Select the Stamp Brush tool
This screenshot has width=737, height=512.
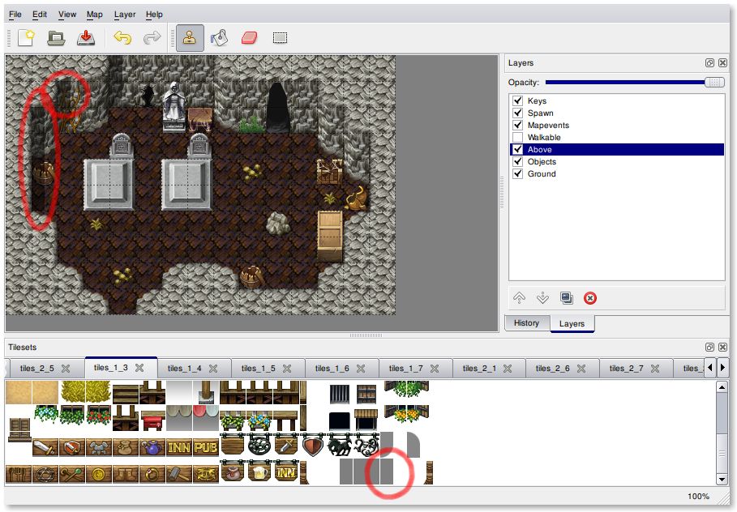pyautogui.click(x=190, y=37)
